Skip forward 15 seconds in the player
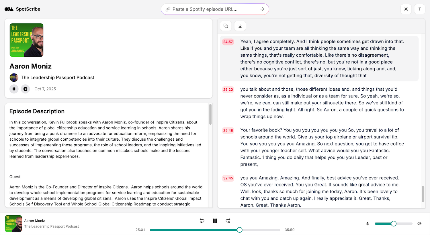Screen dimensions: 430x235 (x=228, y=221)
